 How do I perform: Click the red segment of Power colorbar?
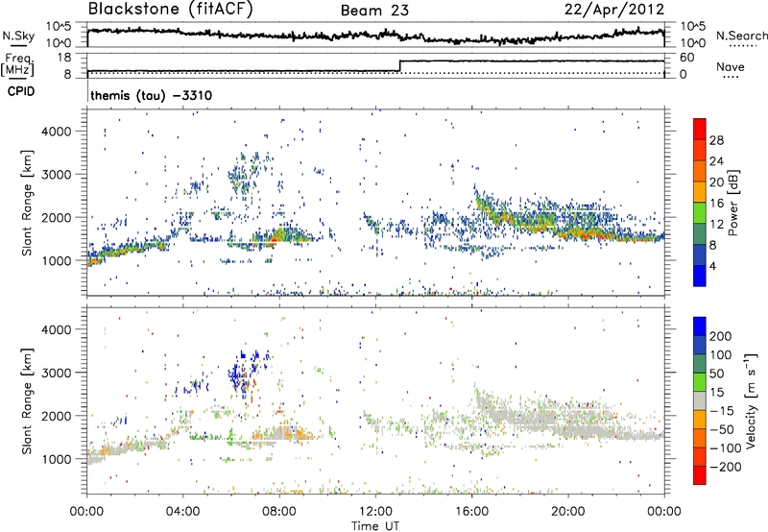700,129
